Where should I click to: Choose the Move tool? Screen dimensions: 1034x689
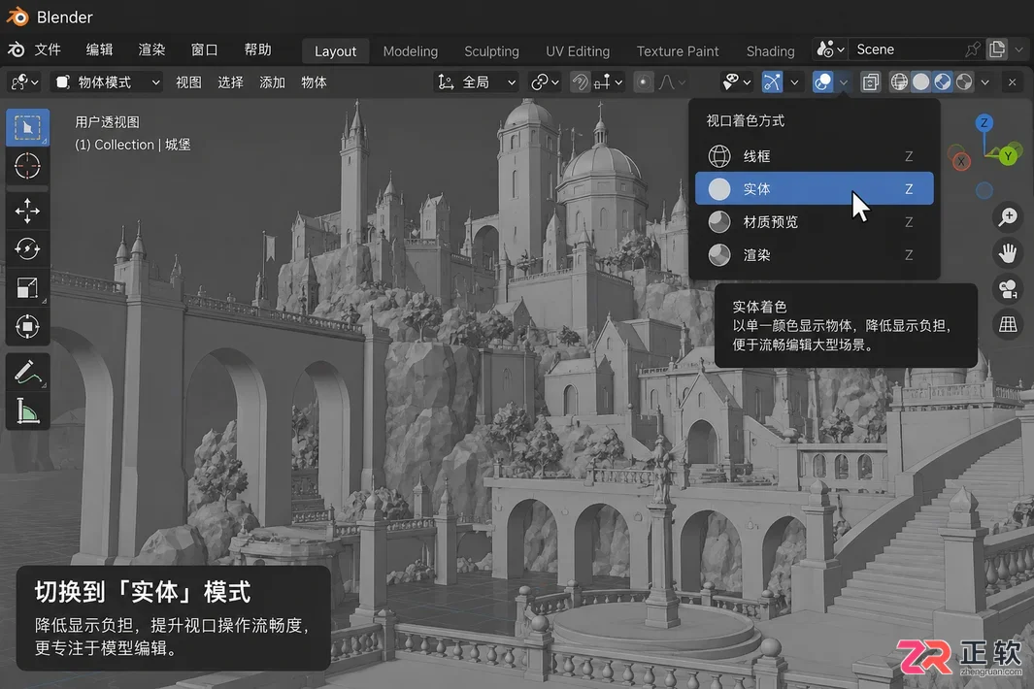coord(28,211)
